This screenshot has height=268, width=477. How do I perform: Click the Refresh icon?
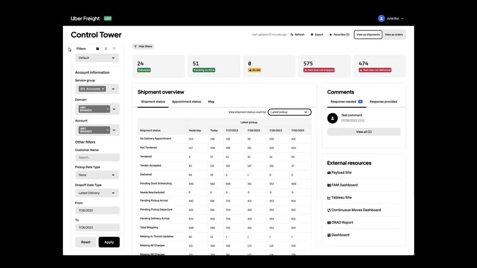point(292,35)
